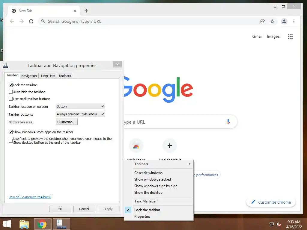This screenshot has height=230, width=307.
Task: Enable Auto-hide the taskbar
Action: coord(10,92)
